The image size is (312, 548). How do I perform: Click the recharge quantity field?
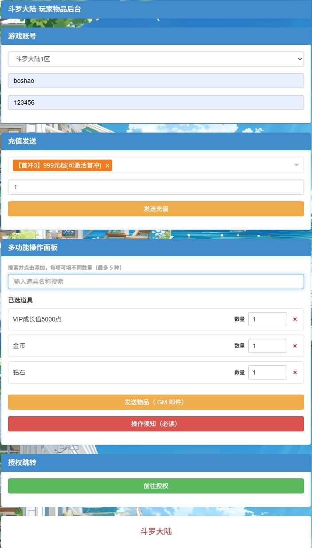pyautogui.click(x=156, y=187)
